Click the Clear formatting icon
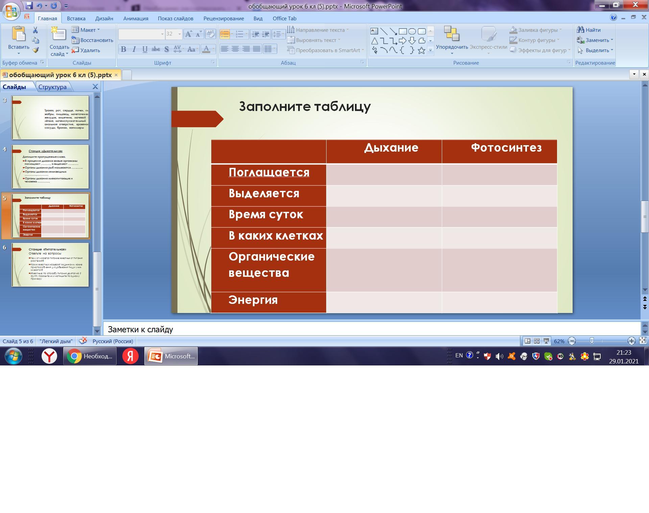This screenshot has width=649, height=513. pos(210,34)
